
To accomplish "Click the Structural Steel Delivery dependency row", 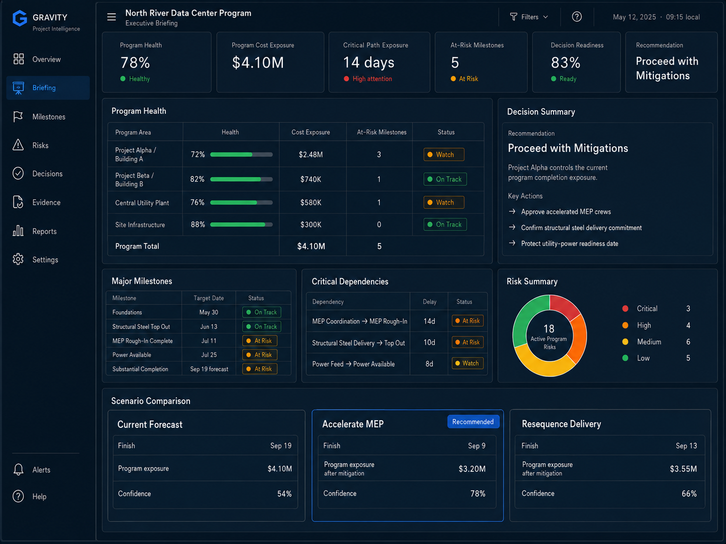I will point(397,343).
